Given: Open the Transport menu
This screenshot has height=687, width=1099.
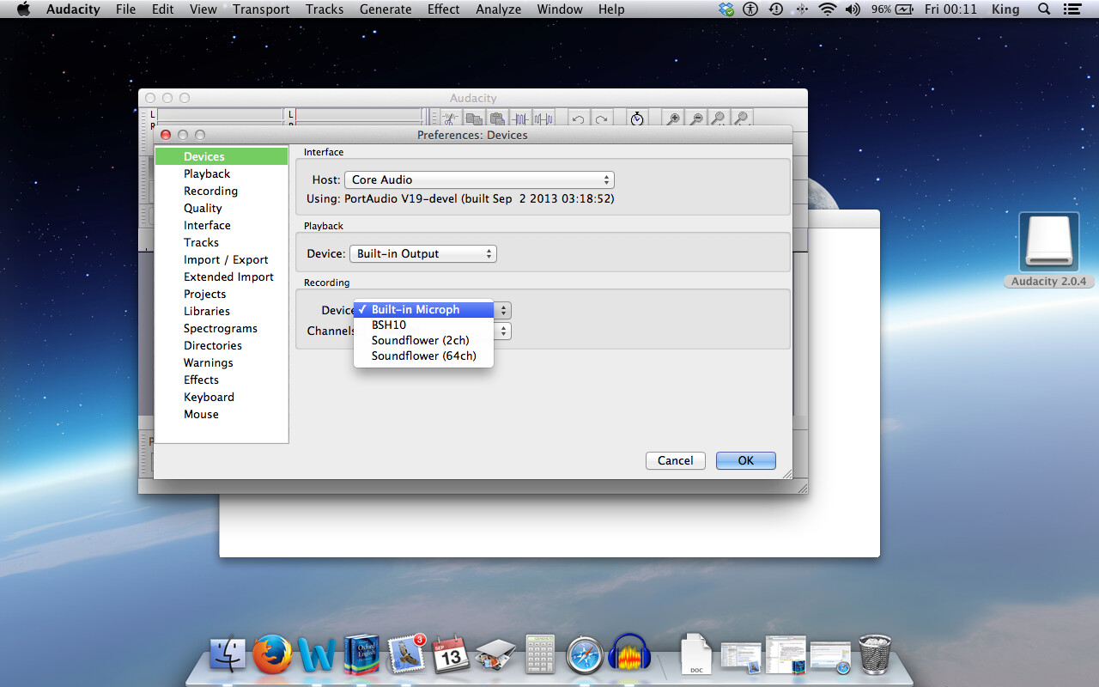Looking at the screenshot, I should click(x=261, y=9).
